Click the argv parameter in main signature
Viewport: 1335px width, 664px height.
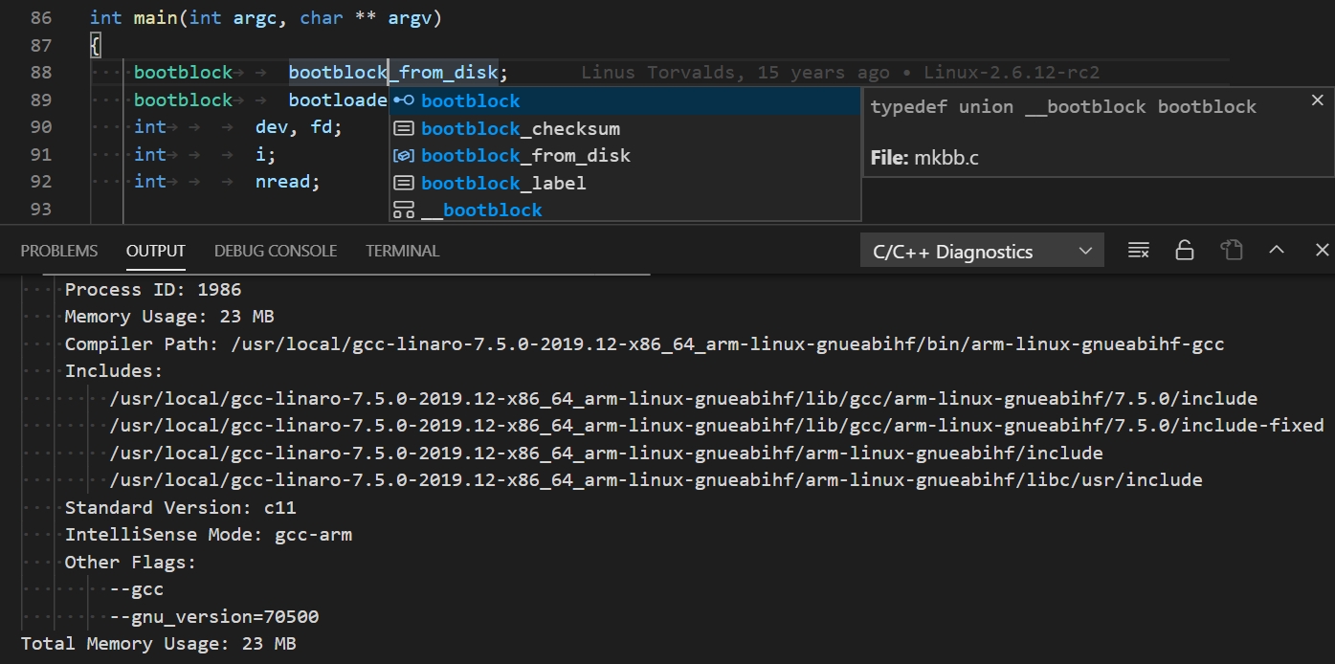(410, 18)
